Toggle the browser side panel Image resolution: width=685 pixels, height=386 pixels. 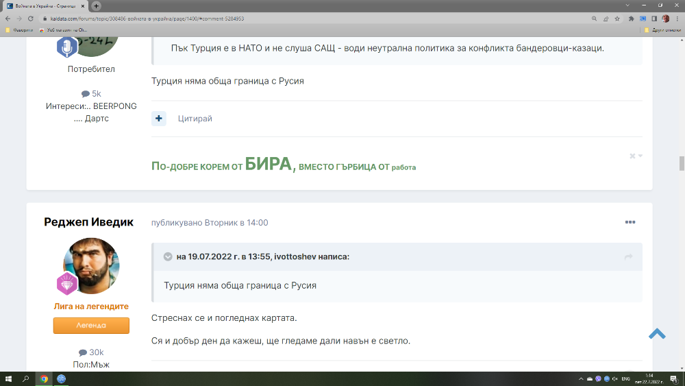(654, 19)
